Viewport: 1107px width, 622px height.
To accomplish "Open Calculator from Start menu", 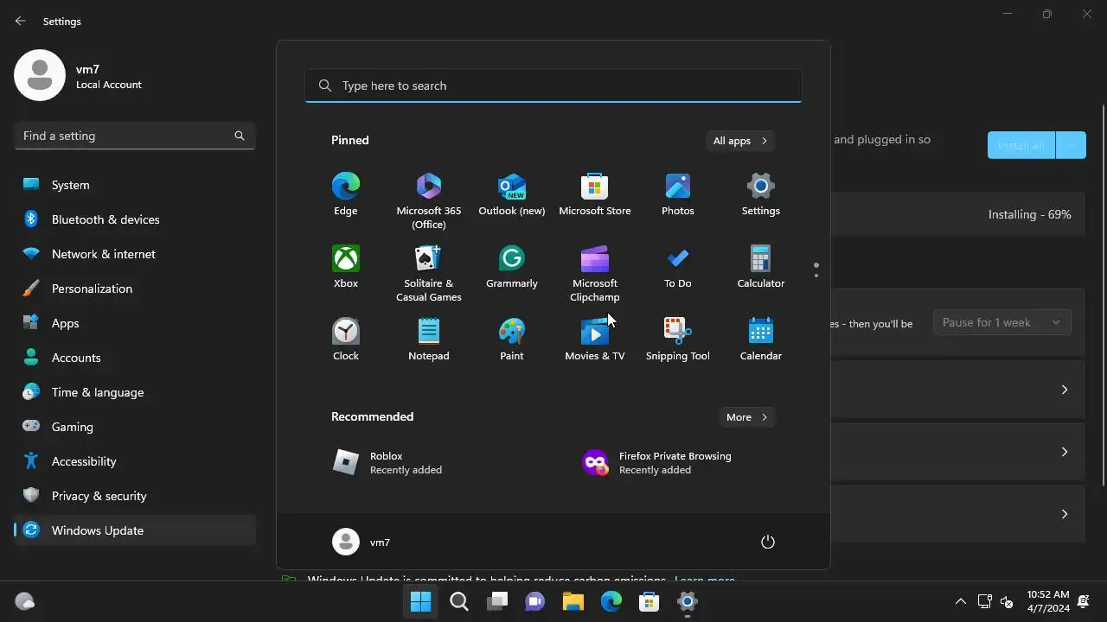I will pos(760,267).
